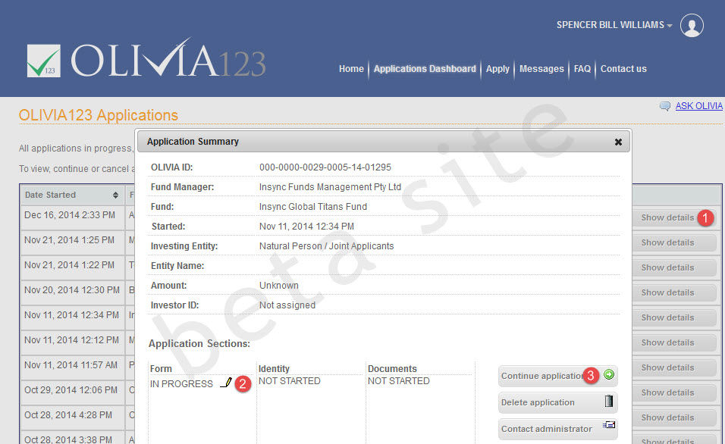This screenshot has height=444, width=725.
Task: Click the OLIVIA123 checkmark logo
Action: click(43, 61)
